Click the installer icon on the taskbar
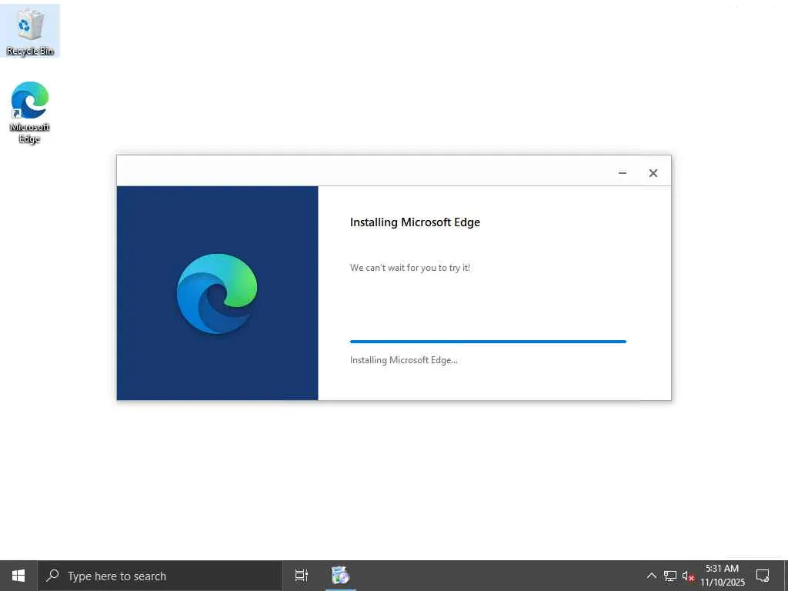788x591 pixels. point(340,576)
